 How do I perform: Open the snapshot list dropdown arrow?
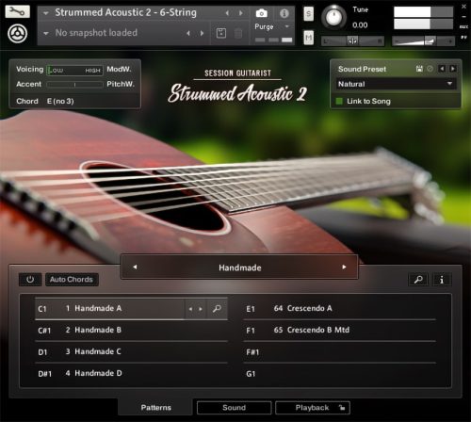(46, 33)
